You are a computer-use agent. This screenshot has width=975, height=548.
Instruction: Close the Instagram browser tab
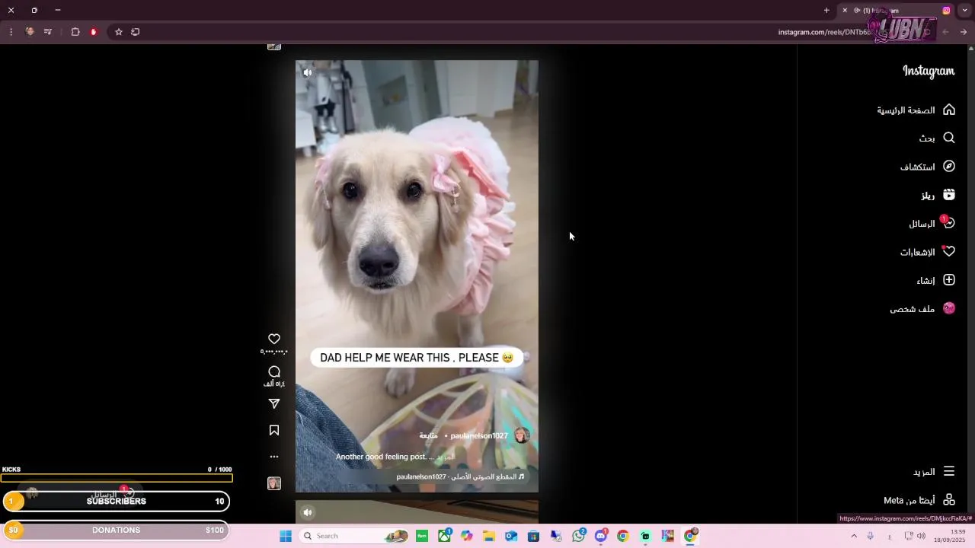point(845,10)
